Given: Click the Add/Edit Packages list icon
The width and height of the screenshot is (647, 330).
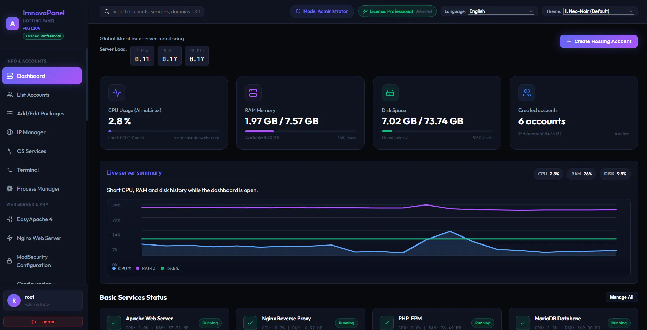Looking at the screenshot, I should click(x=10, y=113).
